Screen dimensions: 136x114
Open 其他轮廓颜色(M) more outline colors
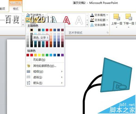coord(45,66)
